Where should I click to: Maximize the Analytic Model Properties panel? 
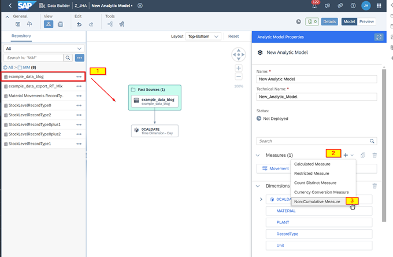tap(379, 37)
